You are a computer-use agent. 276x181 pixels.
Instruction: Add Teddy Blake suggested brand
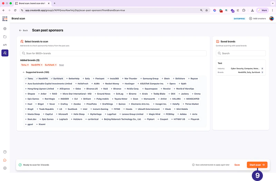click(158, 94)
